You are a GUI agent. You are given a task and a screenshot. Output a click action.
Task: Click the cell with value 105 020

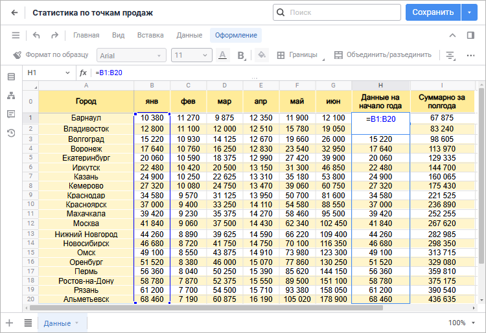pyautogui.click(x=297, y=299)
